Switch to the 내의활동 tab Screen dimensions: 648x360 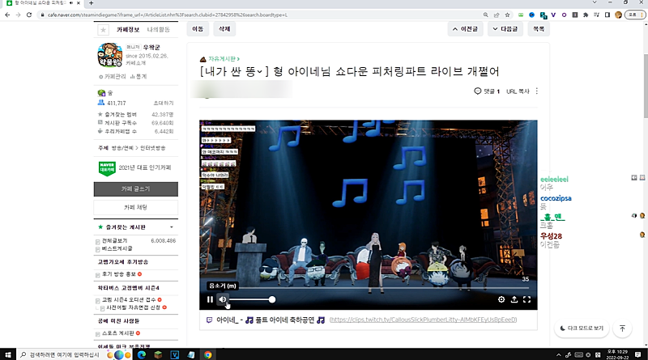[x=159, y=29]
